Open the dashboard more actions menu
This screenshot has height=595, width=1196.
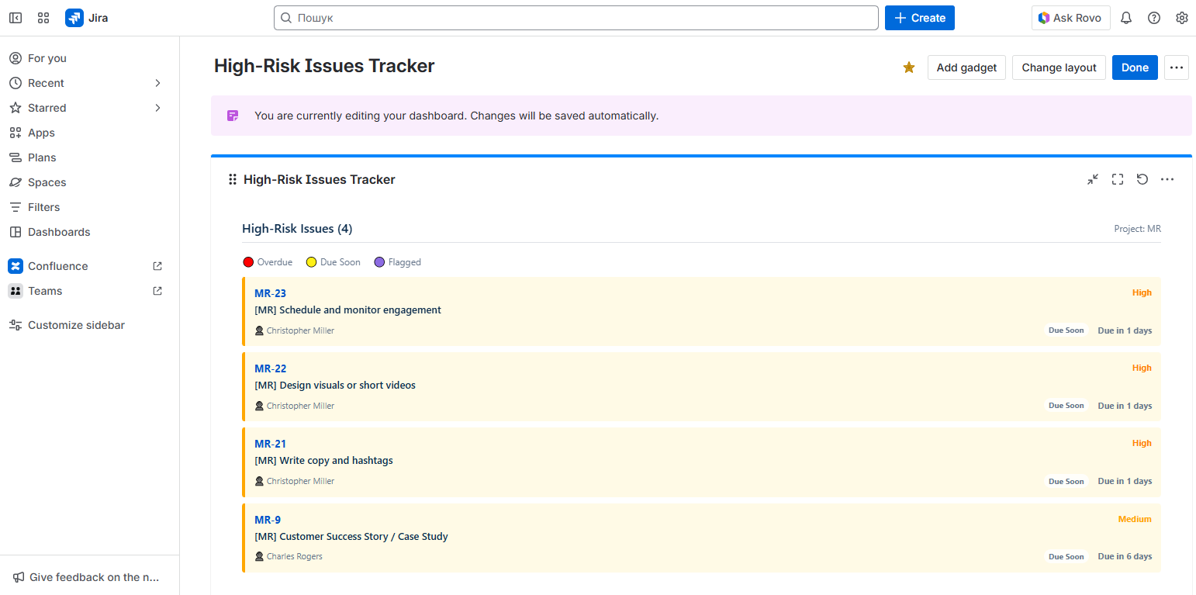pyautogui.click(x=1177, y=67)
